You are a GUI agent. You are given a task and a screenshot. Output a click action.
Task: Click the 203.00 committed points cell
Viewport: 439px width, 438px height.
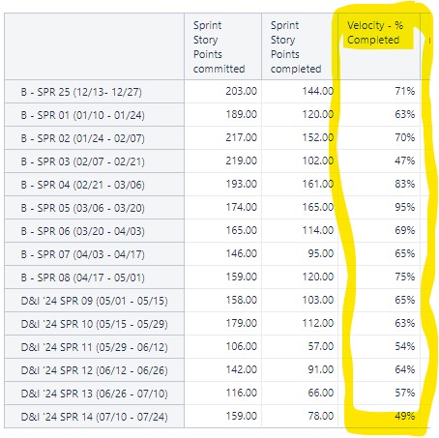(x=222, y=92)
